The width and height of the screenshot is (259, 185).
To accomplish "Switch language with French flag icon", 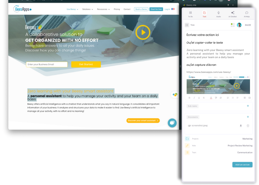I will tap(173, 9).
